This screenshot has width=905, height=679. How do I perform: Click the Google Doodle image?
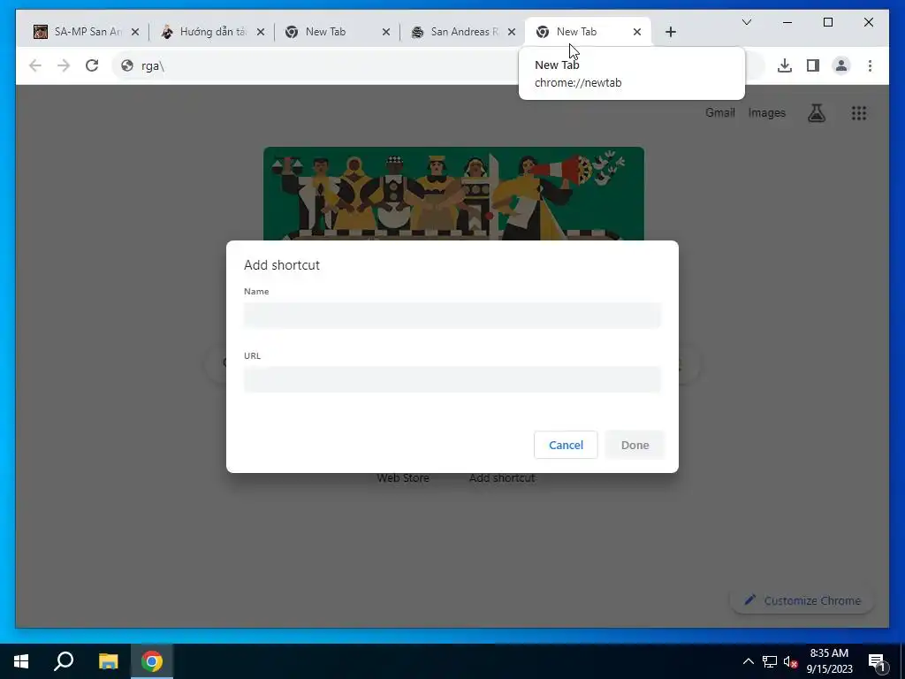[453, 194]
